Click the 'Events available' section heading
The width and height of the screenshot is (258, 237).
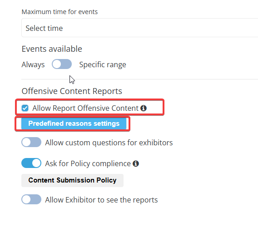coord(52,49)
